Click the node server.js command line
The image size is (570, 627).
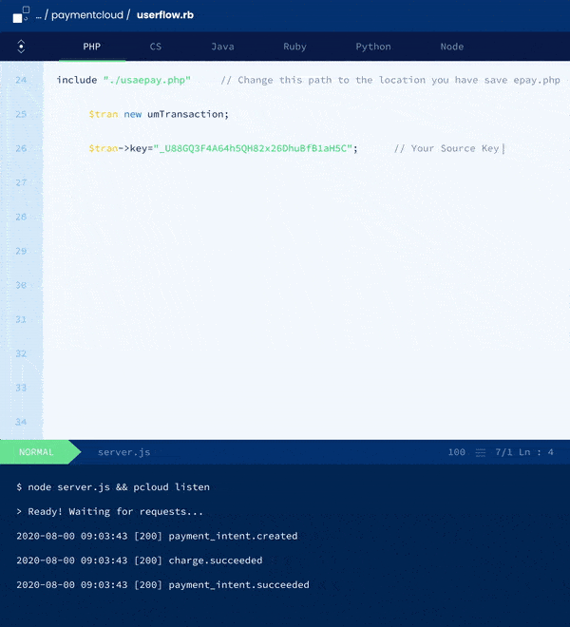113,487
